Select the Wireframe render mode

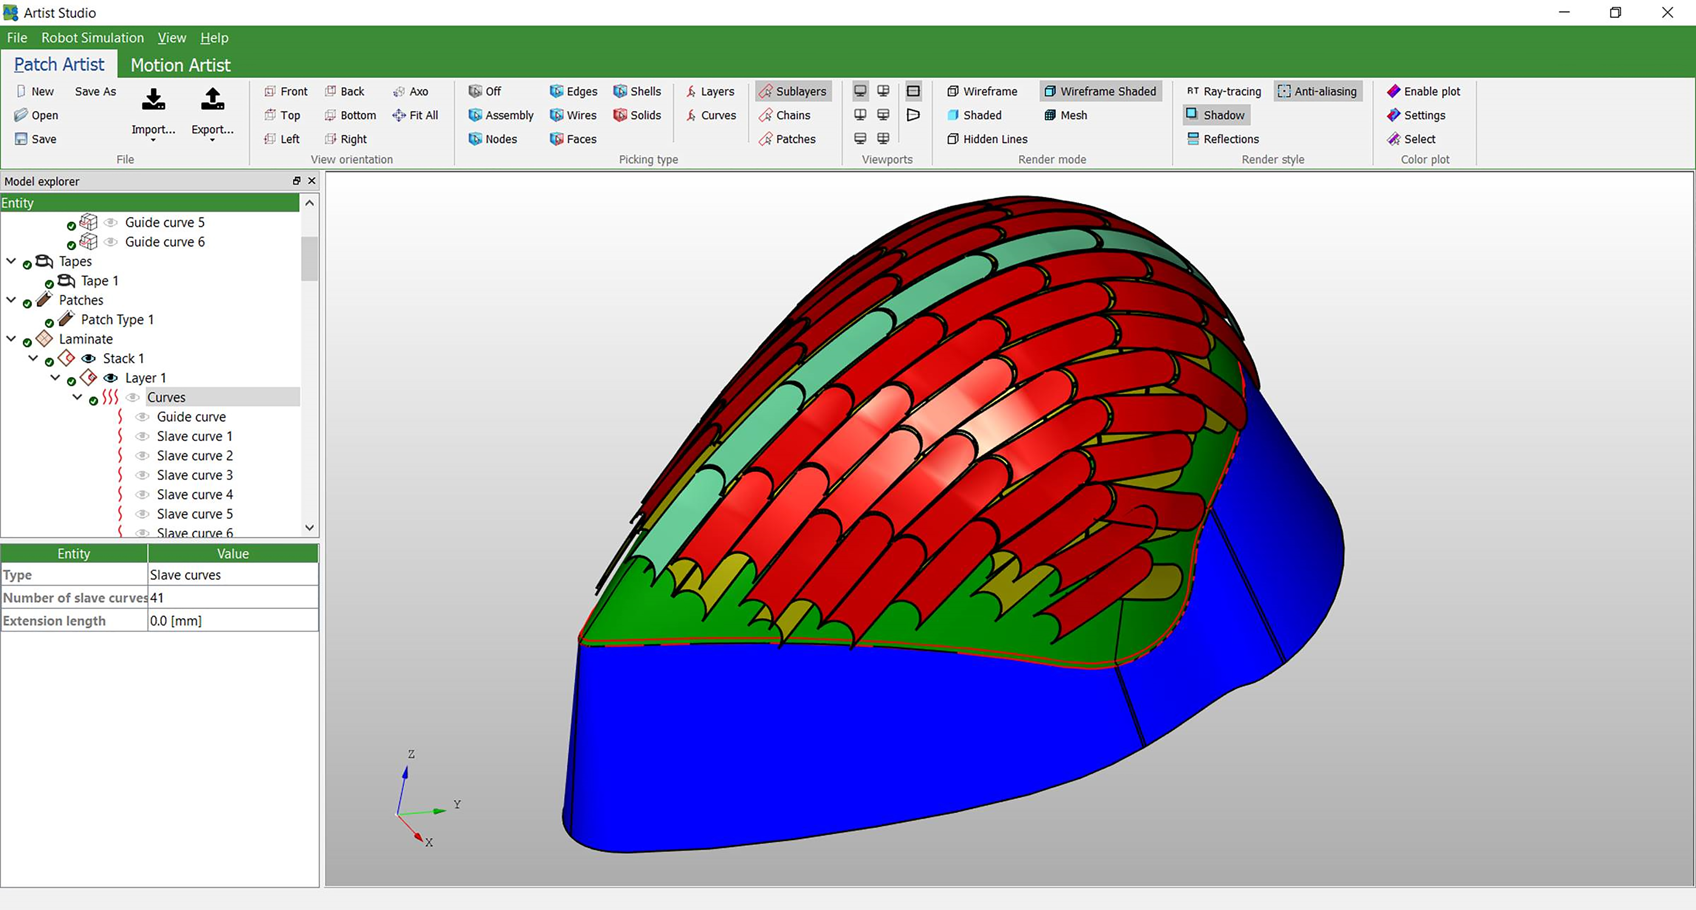[982, 92]
